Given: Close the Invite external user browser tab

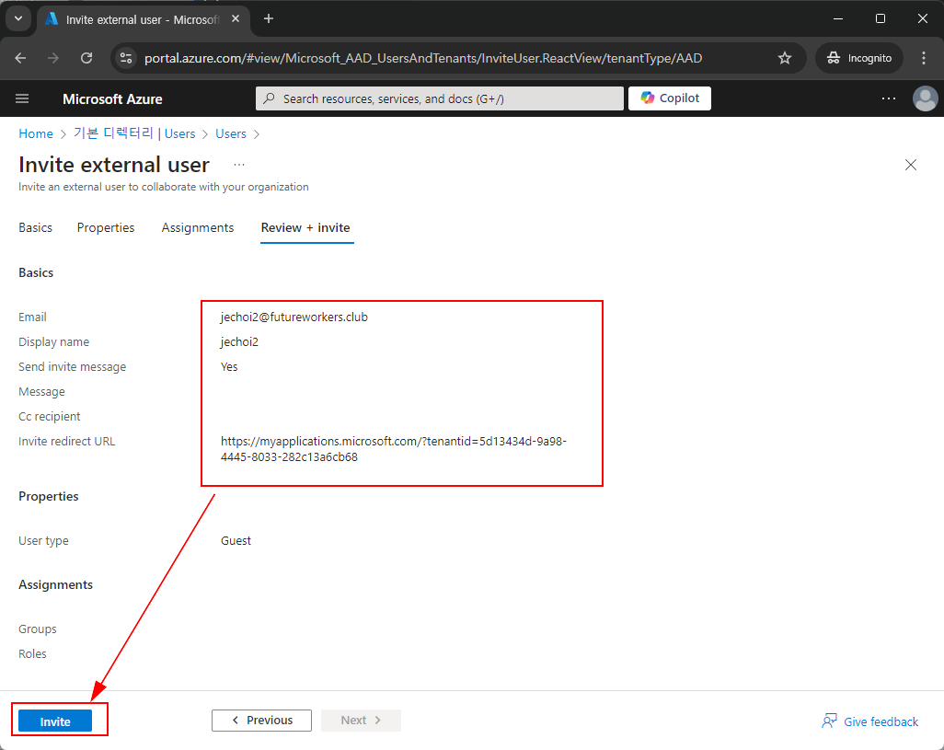Looking at the screenshot, I should 236,19.
